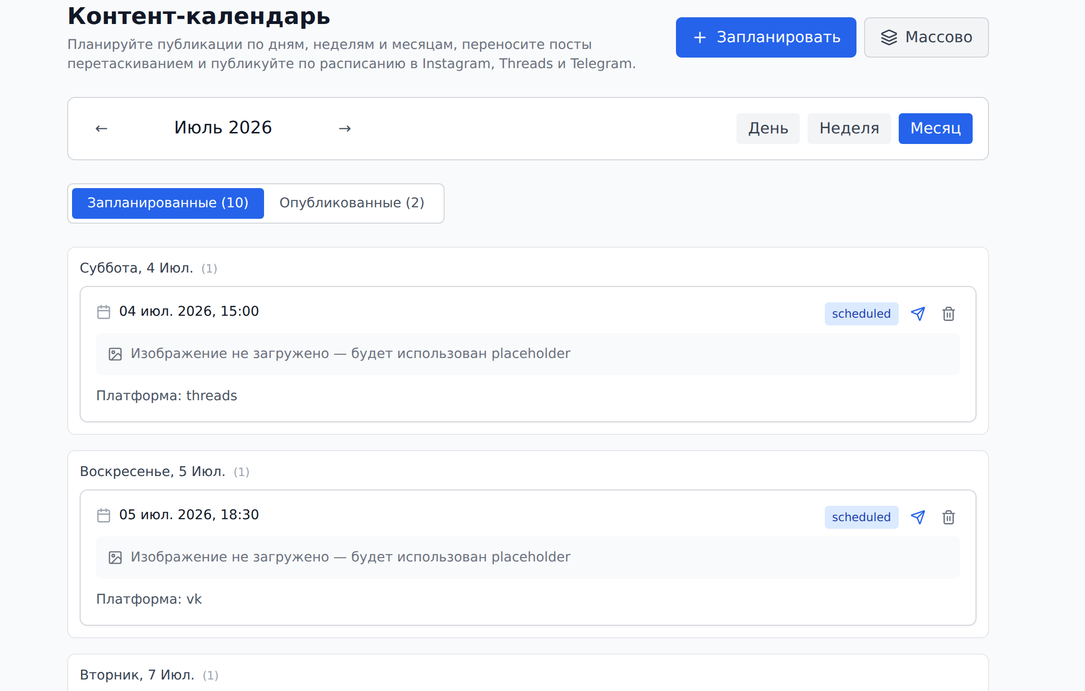Switch to День view
The image size is (1085, 691).
[x=768, y=128]
